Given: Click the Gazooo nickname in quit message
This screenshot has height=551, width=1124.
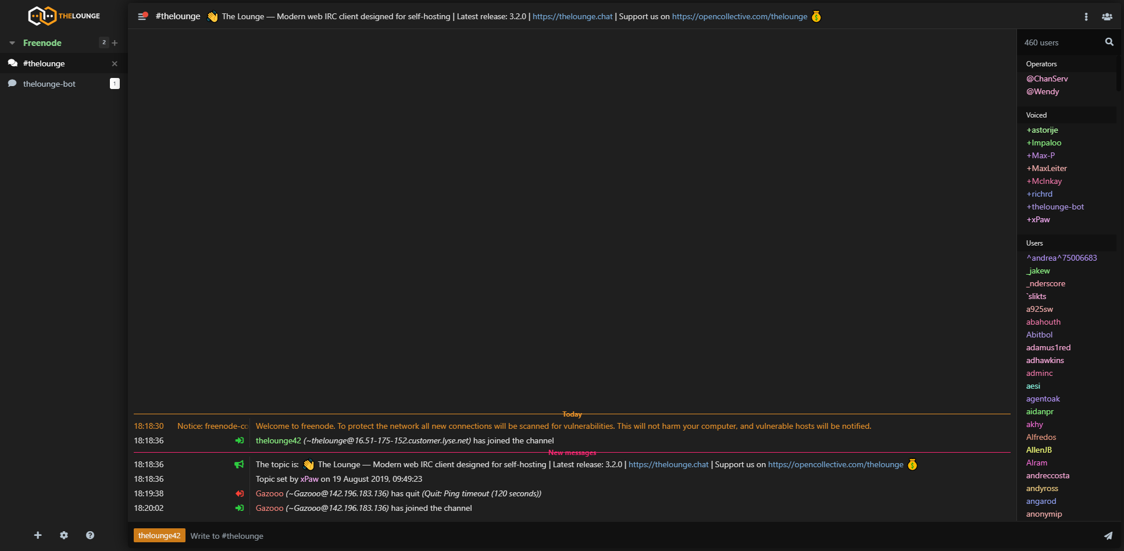Looking at the screenshot, I should tap(269, 493).
